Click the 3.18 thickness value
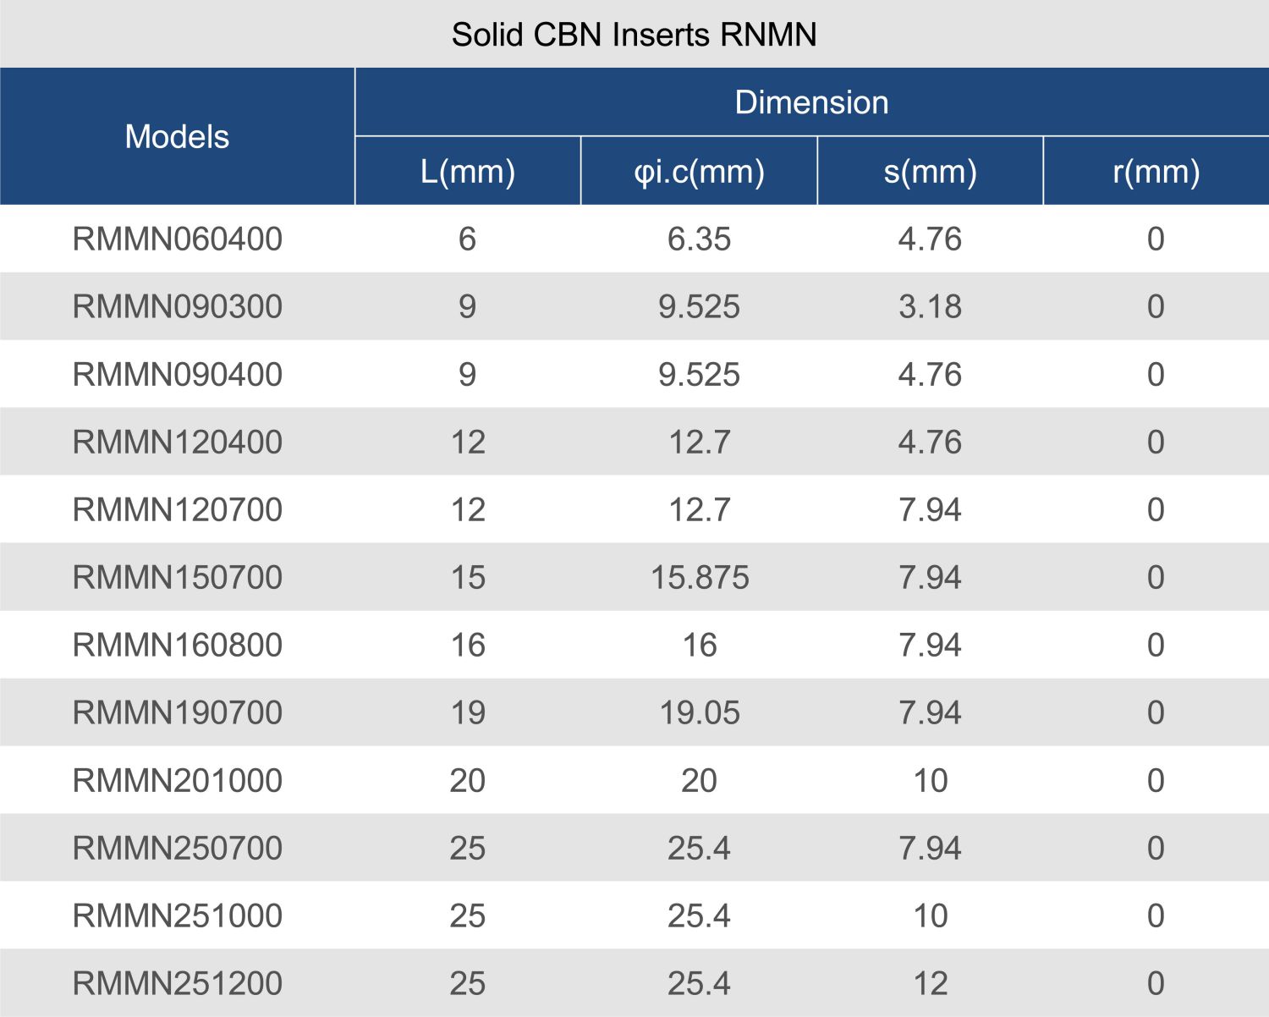Screen dimensions: 1269x1017 tap(930, 307)
